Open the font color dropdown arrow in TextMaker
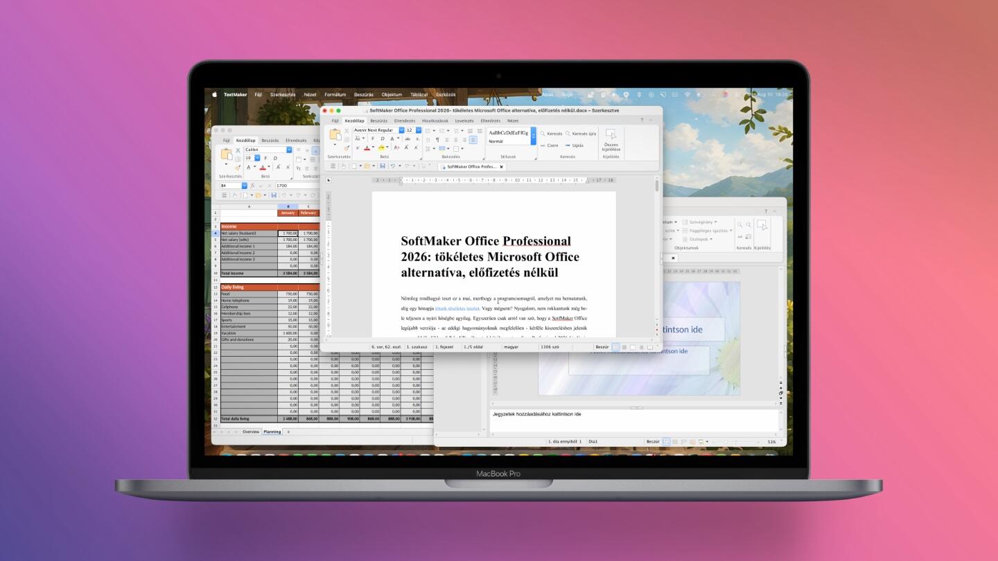 372,148
